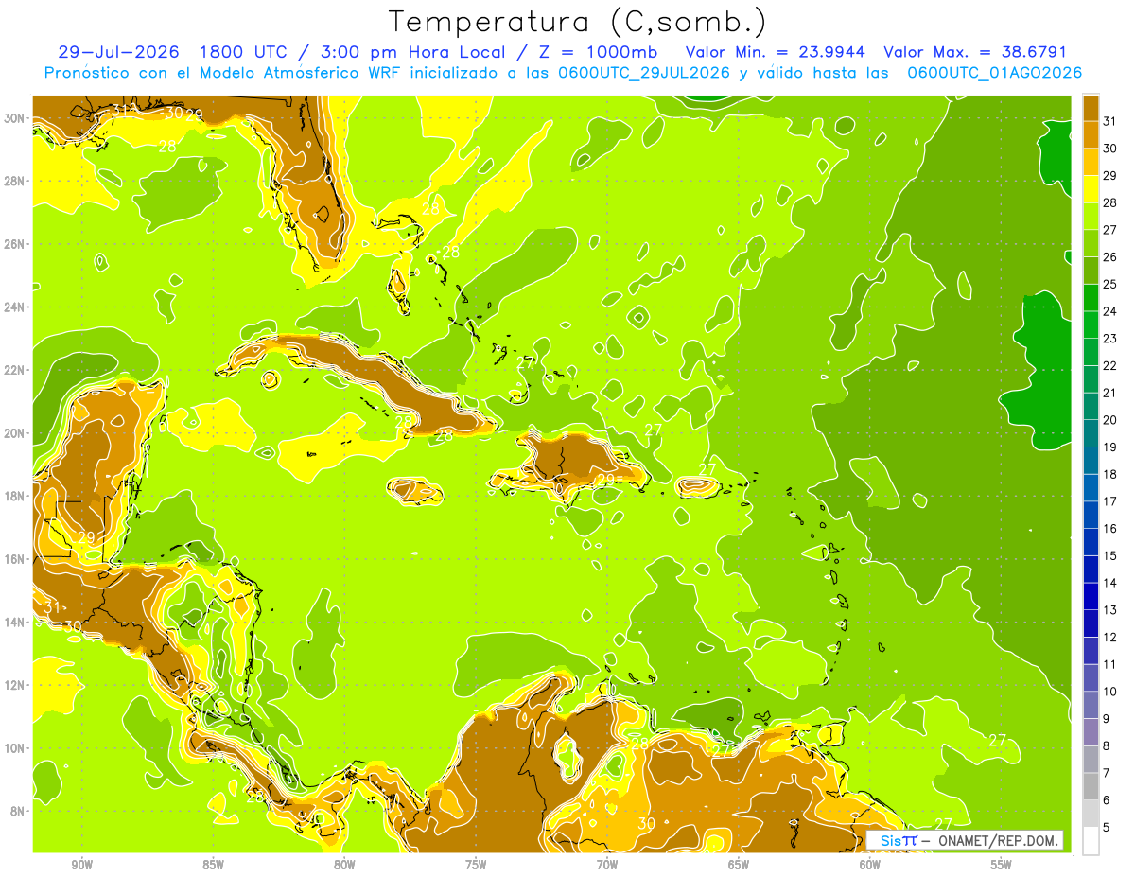1135x877 pixels.
Task: Click the '85W' longitude axis label
Action: (213, 865)
